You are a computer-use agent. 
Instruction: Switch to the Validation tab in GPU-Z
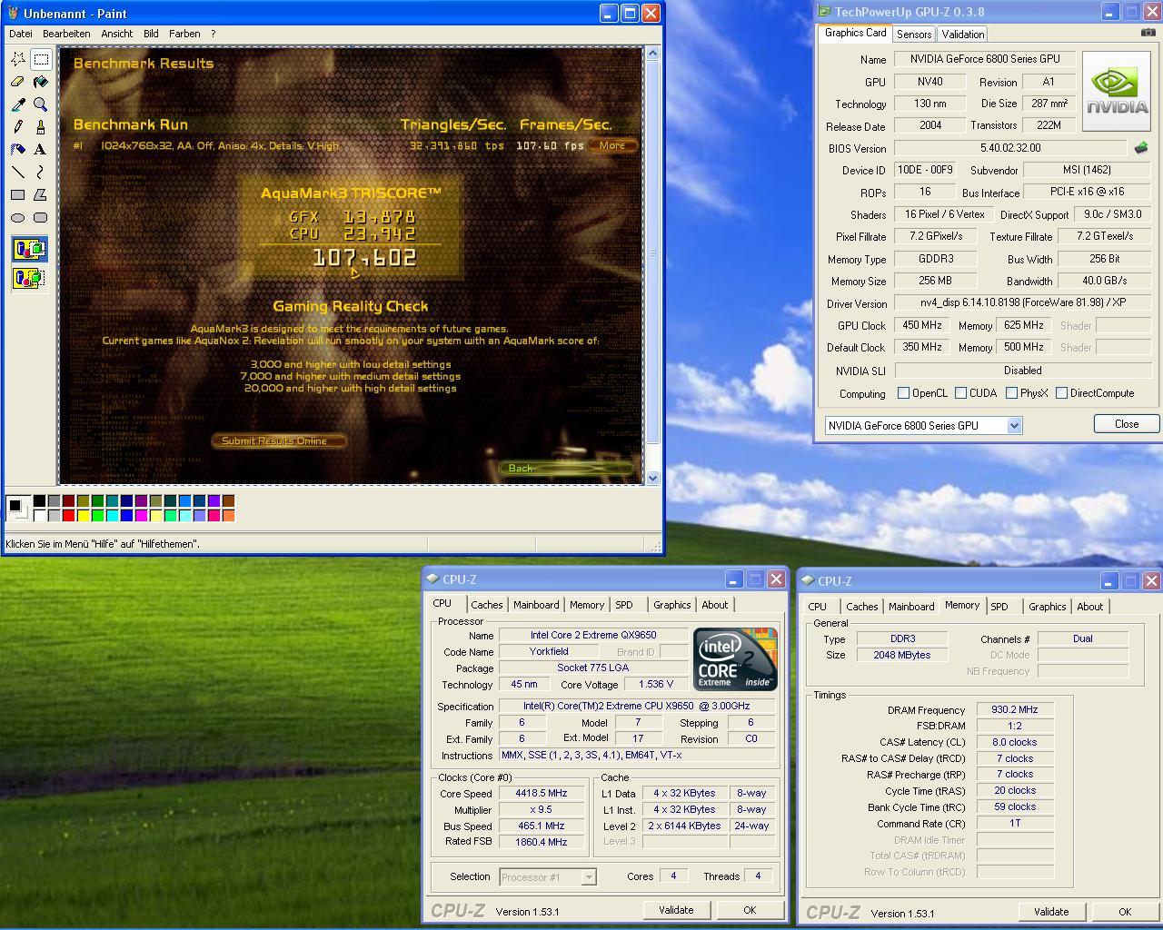[962, 34]
